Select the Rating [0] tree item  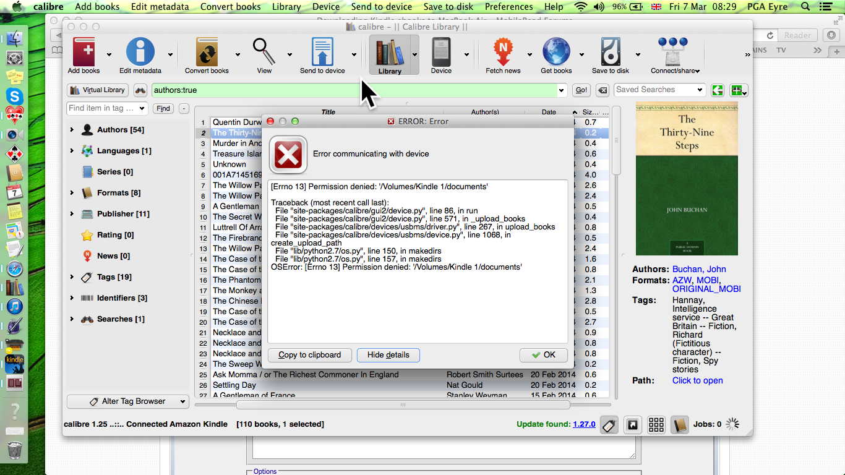[x=115, y=235]
